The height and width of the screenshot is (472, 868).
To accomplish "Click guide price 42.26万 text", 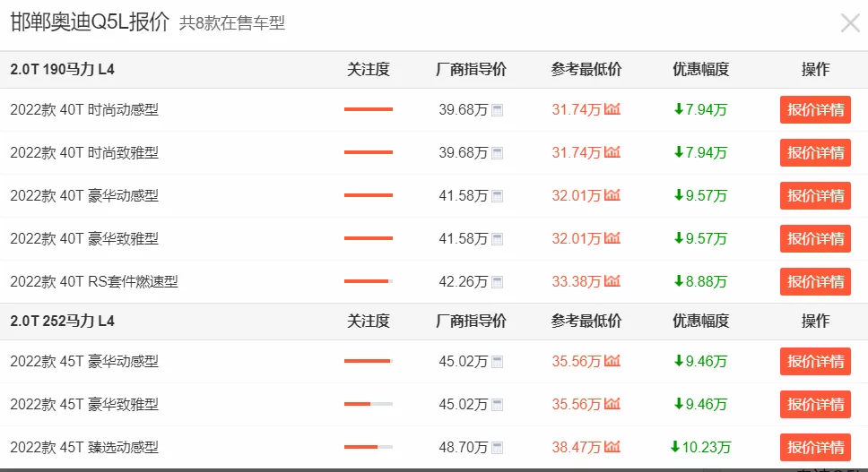I will tap(464, 282).
